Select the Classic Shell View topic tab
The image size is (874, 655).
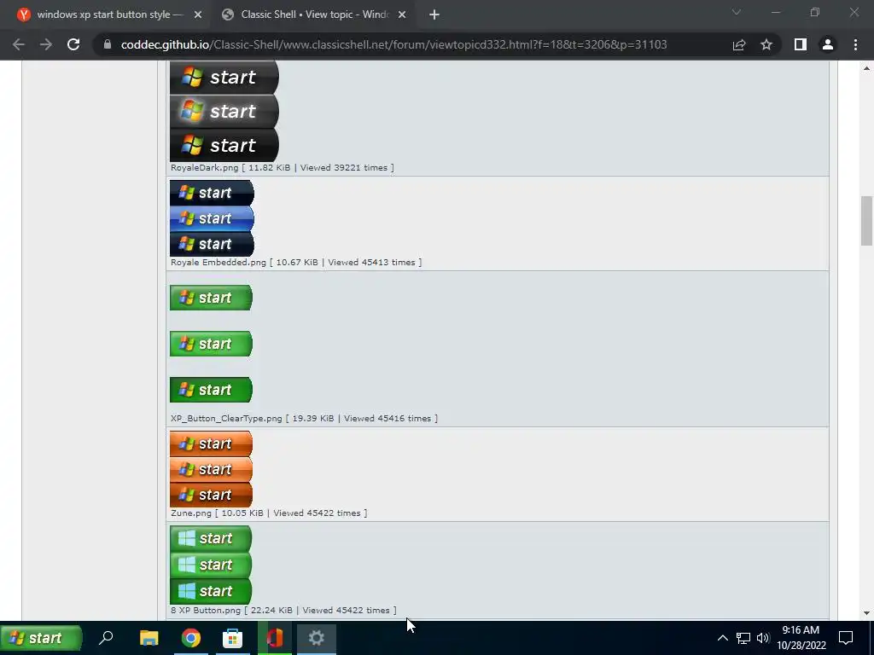pyautogui.click(x=312, y=14)
